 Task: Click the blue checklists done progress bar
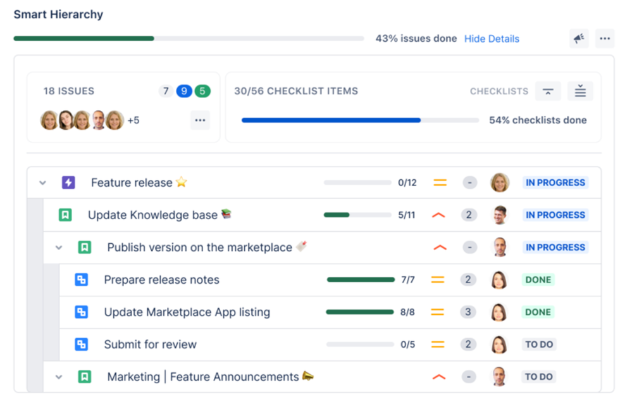click(x=360, y=120)
